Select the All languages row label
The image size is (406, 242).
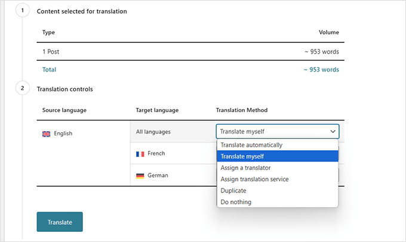click(153, 132)
